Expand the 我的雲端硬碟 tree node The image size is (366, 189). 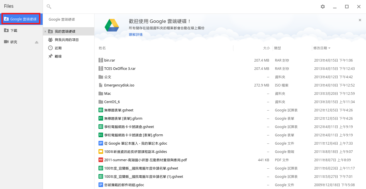tap(45, 31)
